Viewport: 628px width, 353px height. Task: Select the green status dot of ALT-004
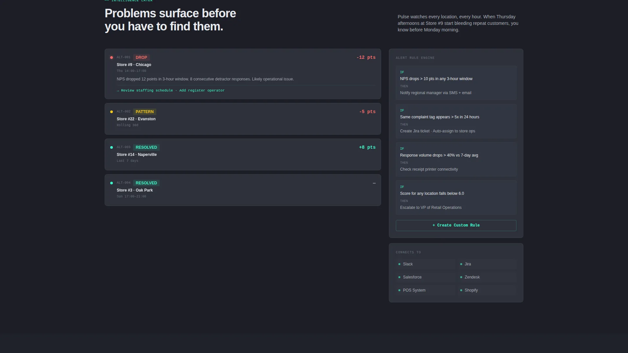pos(112,183)
